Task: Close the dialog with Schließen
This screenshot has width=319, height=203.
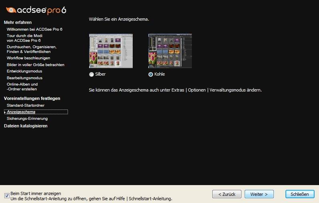Action: coord(300,194)
